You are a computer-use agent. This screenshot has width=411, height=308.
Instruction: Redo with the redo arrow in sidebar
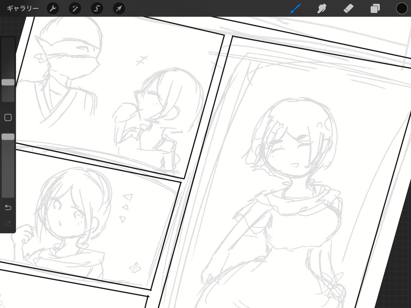point(8,223)
